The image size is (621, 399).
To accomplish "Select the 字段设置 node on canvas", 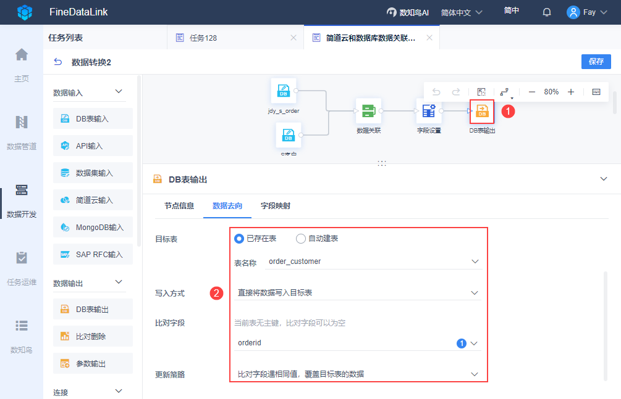I will click(x=429, y=111).
